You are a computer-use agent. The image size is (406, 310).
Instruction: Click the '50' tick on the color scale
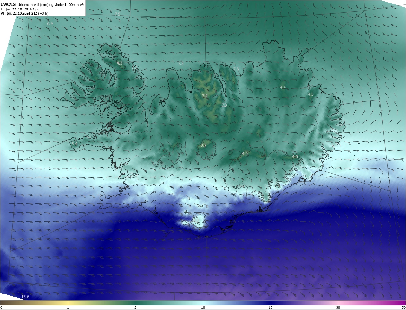(403, 307)
